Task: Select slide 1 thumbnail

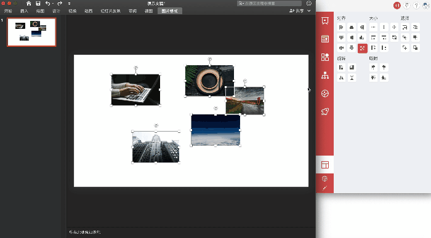Action: pyautogui.click(x=31, y=32)
